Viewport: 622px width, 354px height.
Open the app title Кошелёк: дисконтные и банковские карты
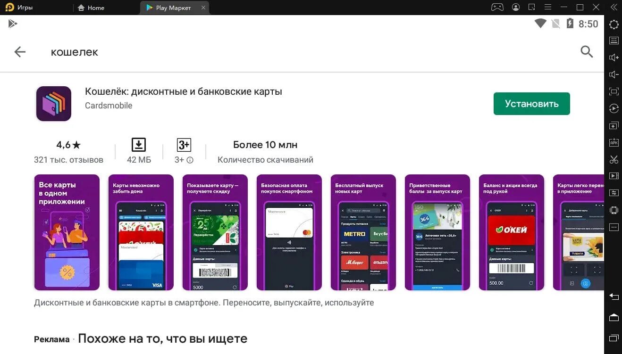coord(184,91)
